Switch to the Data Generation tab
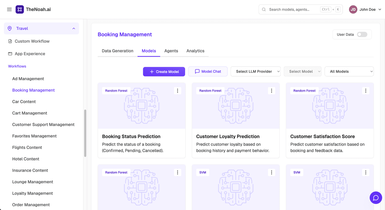The height and width of the screenshot is (210, 385). click(x=117, y=51)
